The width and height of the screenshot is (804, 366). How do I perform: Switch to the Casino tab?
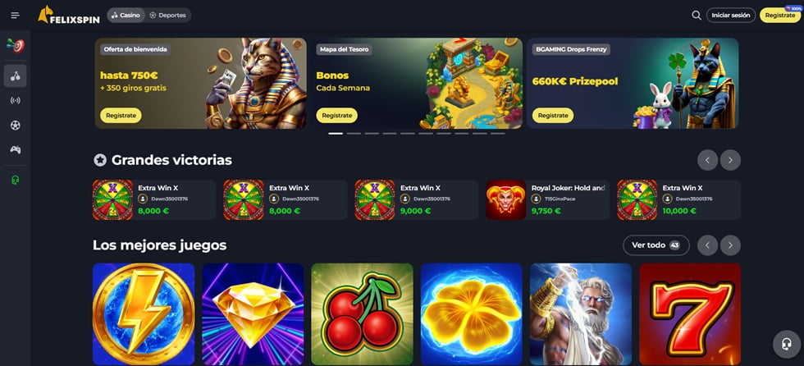click(x=126, y=16)
